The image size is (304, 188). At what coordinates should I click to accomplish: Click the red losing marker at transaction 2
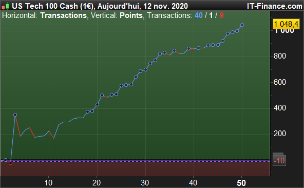tap(10, 163)
